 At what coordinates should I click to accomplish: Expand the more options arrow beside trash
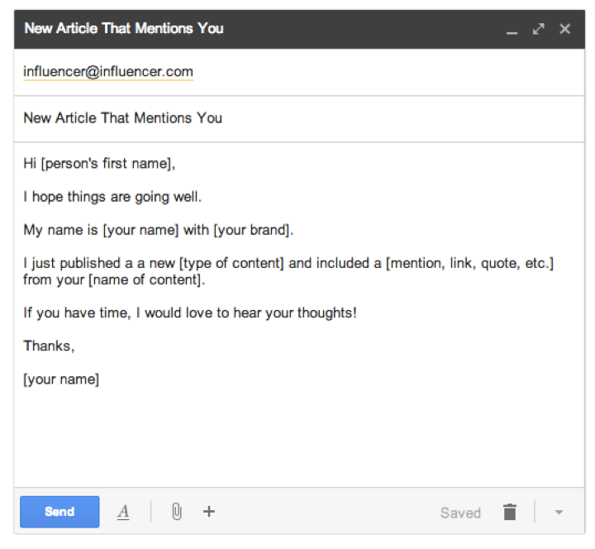[559, 513]
